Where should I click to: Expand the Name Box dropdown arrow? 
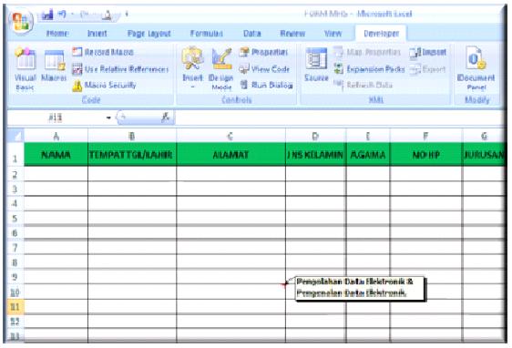coord(108,118)
